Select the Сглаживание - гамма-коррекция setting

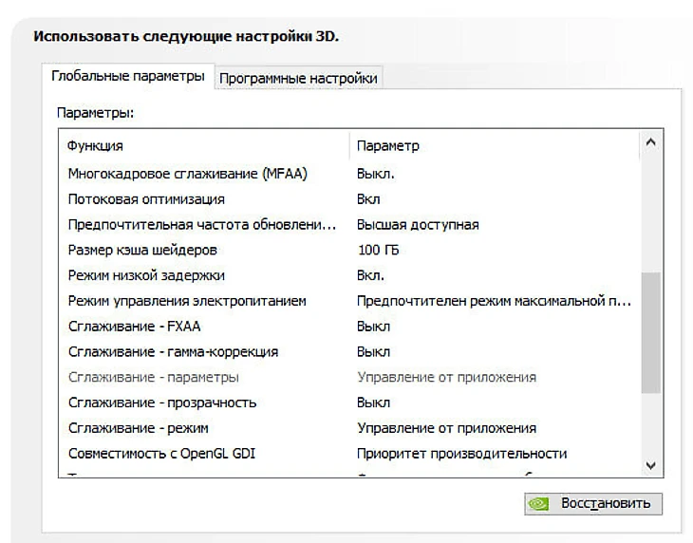(173, 351)
